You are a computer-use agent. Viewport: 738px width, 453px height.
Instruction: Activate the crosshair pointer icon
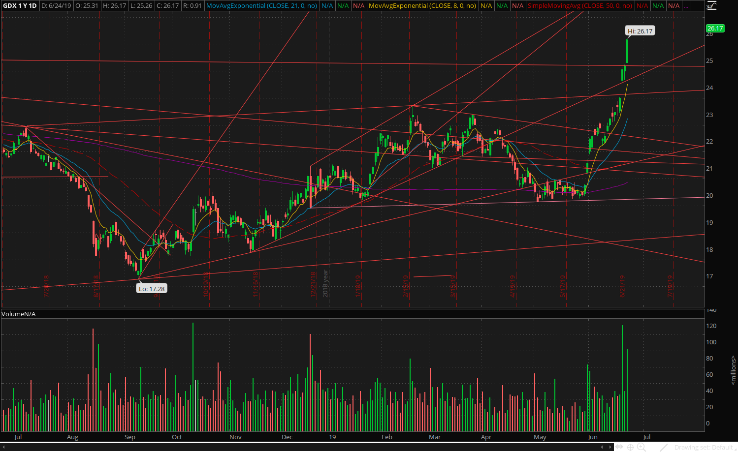click(630, 447)
